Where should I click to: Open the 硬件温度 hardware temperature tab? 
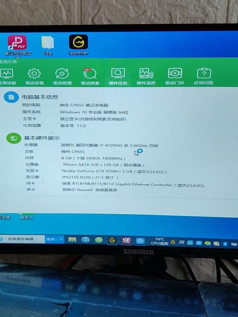coord(146,77)
